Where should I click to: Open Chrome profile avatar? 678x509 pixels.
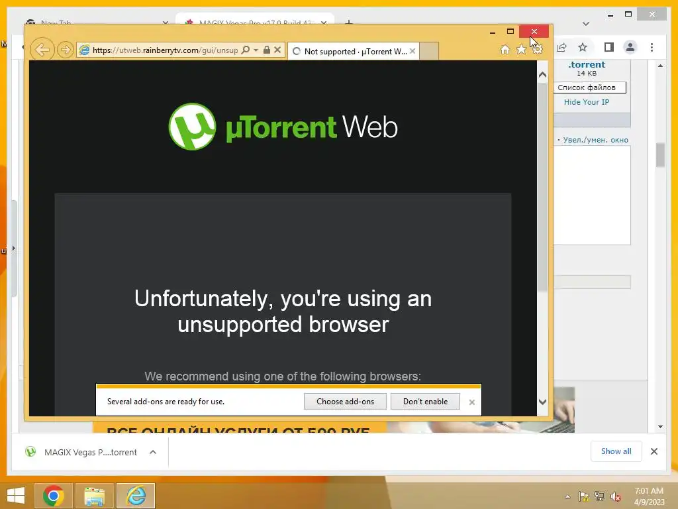tap(630, 47)
